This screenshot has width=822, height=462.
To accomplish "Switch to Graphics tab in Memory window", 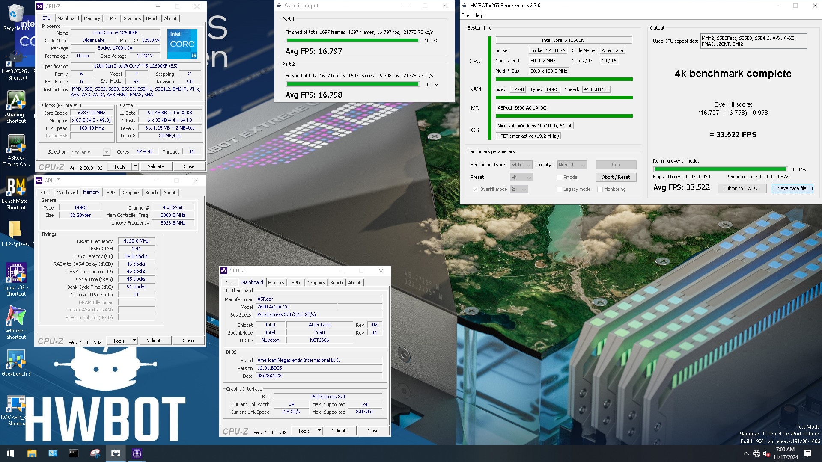I will 131,192.
